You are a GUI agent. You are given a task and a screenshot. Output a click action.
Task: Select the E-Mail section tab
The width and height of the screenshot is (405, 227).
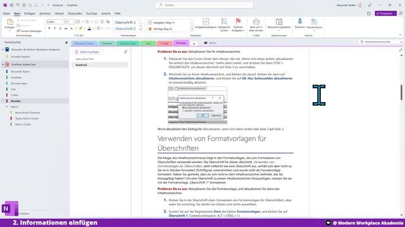tap(165, 44)
